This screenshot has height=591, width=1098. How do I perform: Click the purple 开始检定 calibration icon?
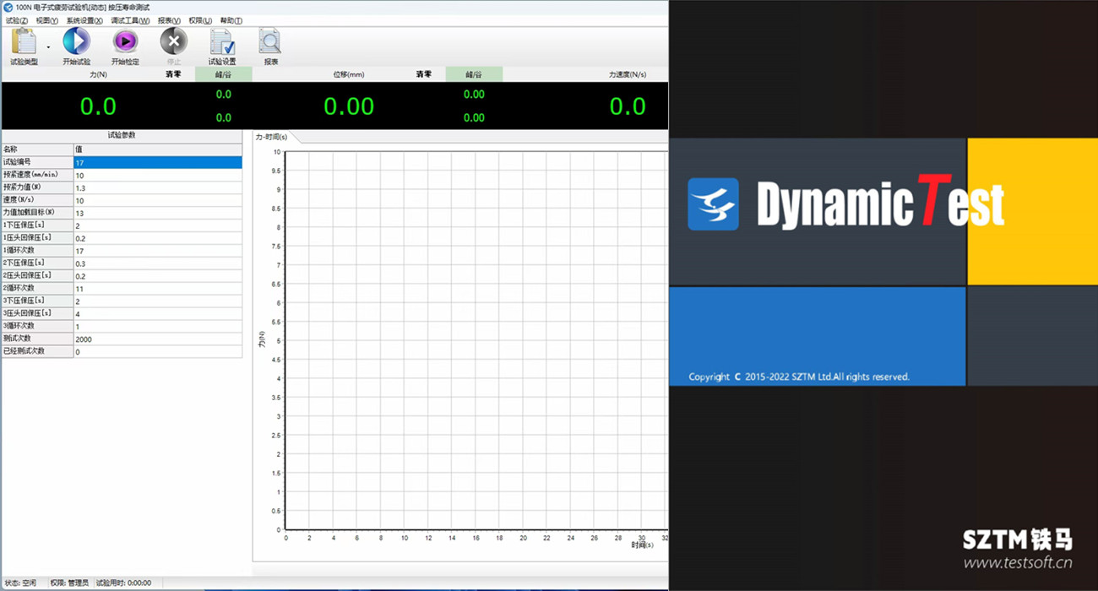[125, 42]
